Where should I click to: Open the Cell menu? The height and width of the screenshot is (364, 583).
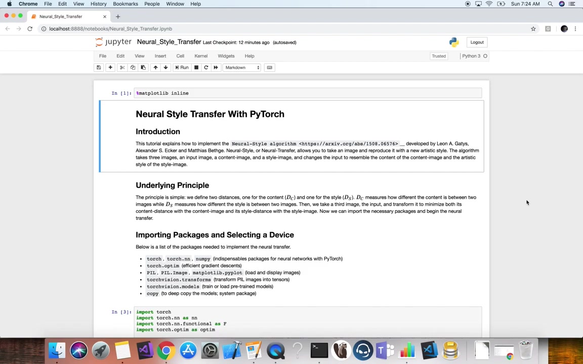click(x=180, y=56)
